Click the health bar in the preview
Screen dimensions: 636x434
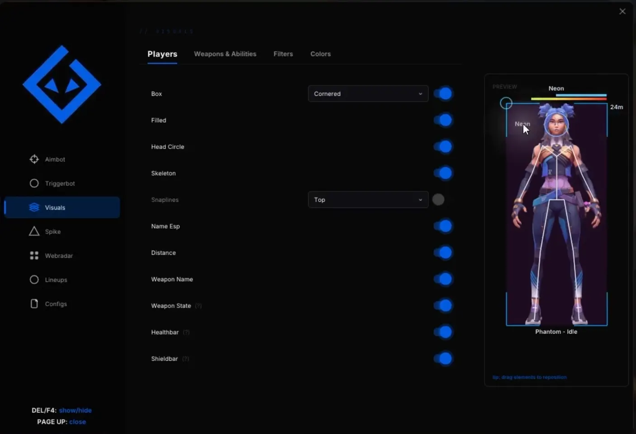569,98
